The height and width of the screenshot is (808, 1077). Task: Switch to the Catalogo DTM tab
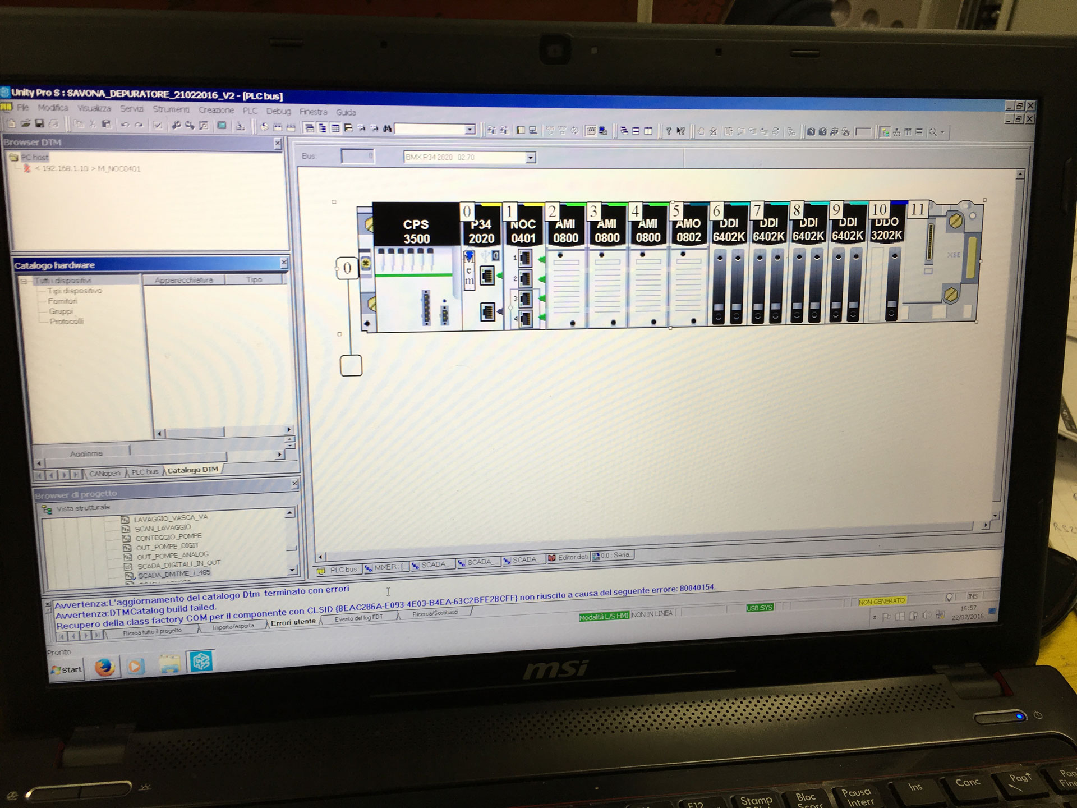pos(192,470)
